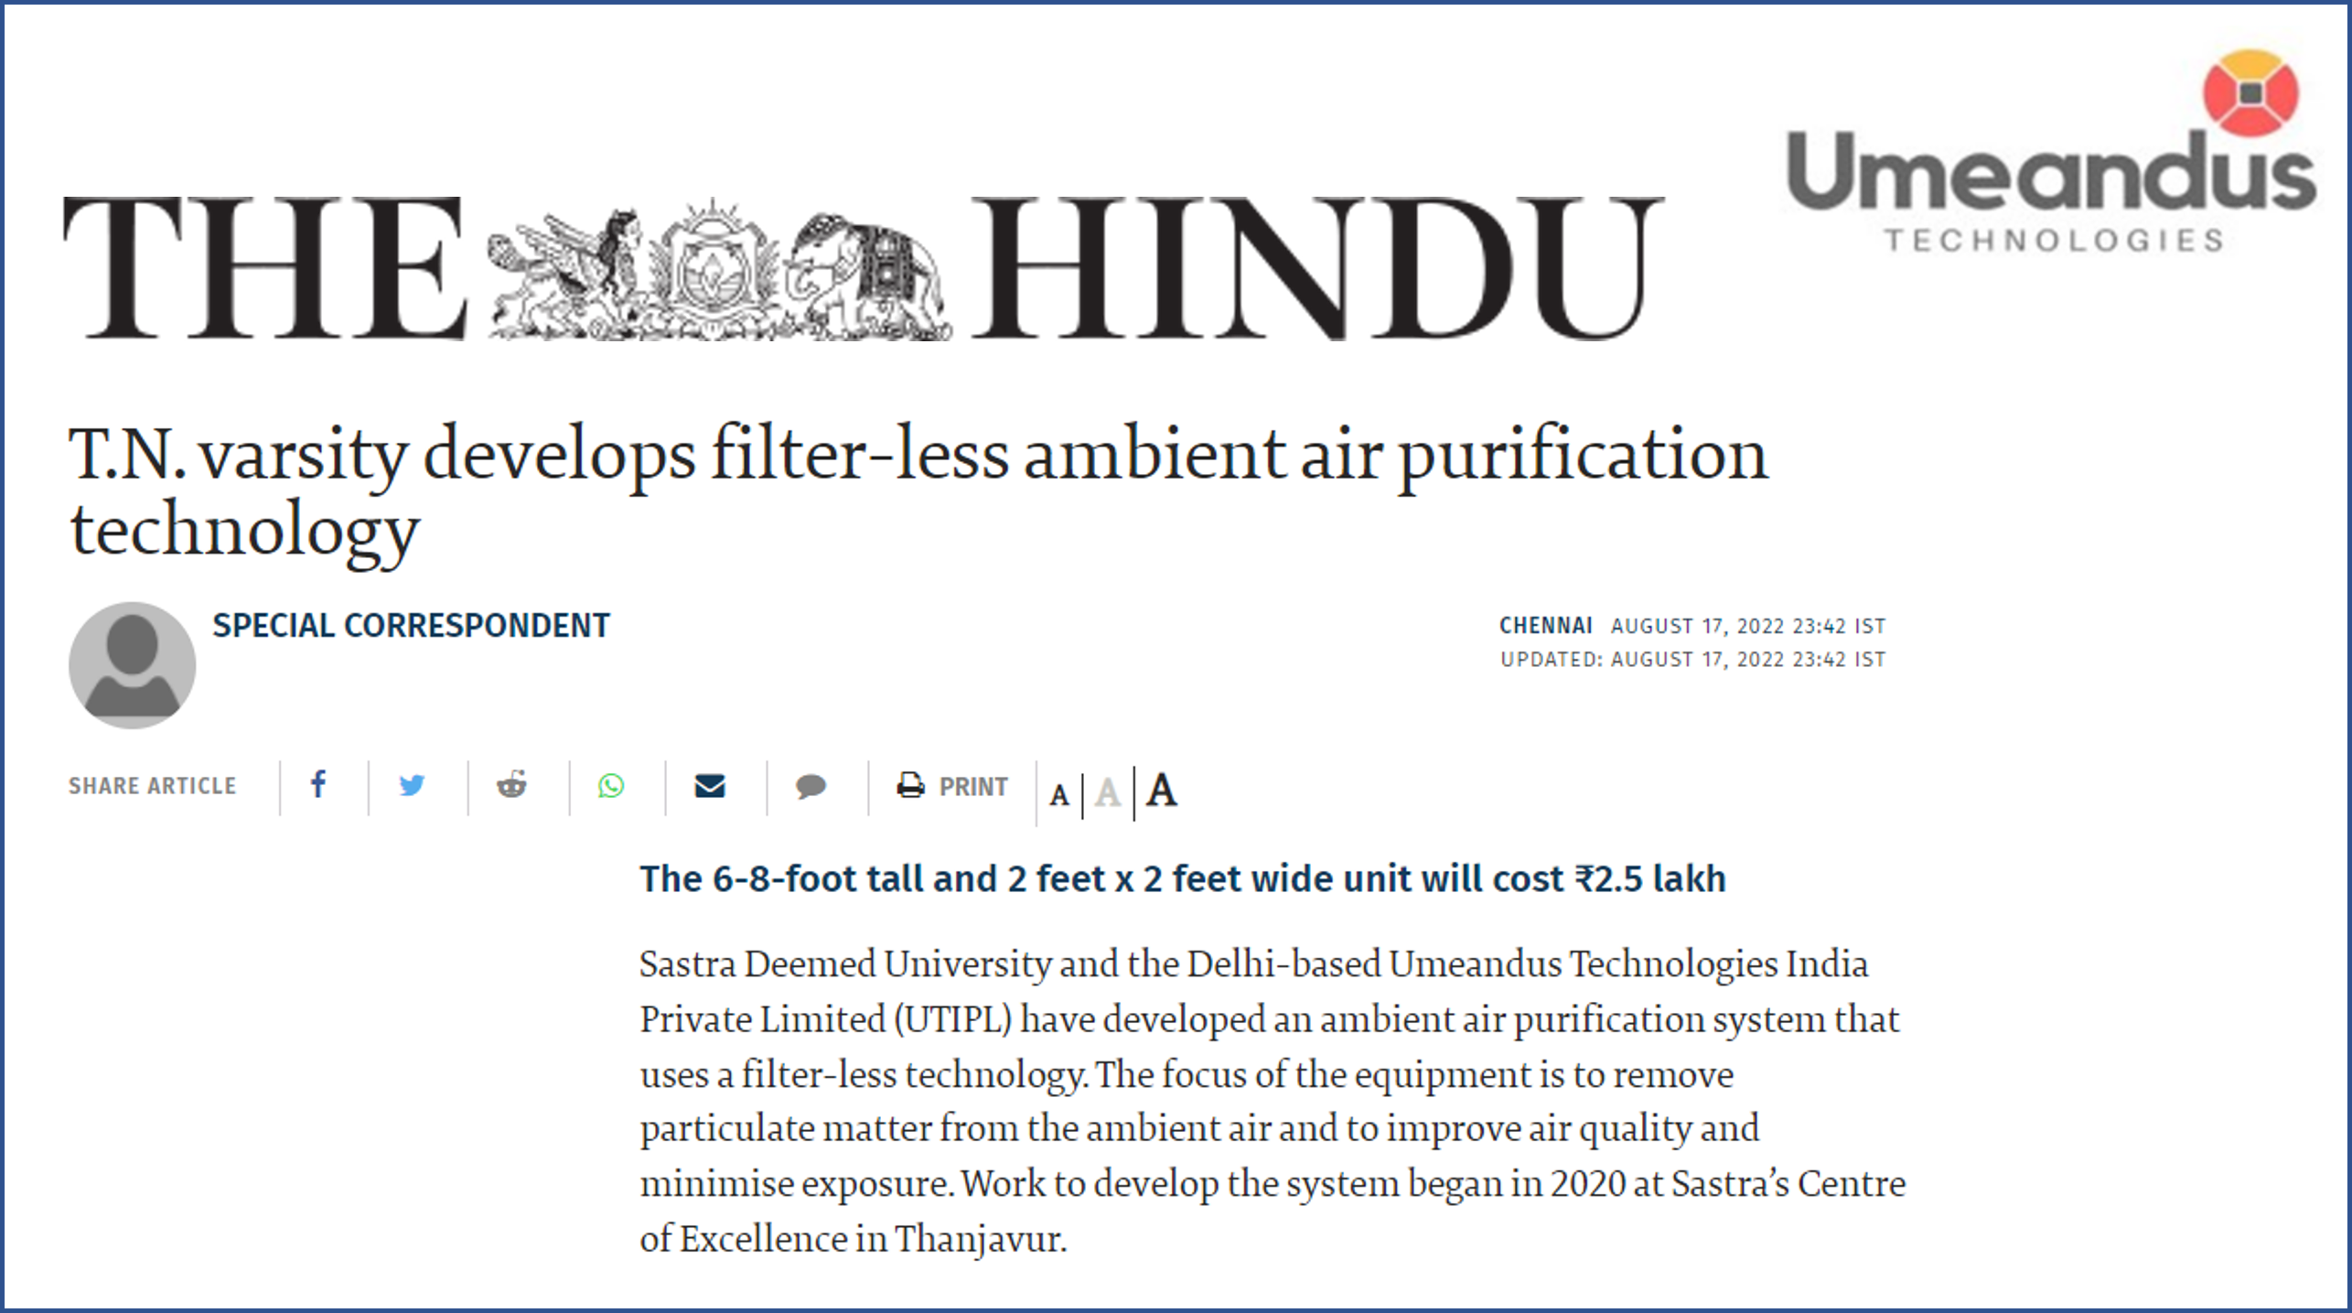Click the subheading about ₹2.5 lakh cost

[1182, 879]
